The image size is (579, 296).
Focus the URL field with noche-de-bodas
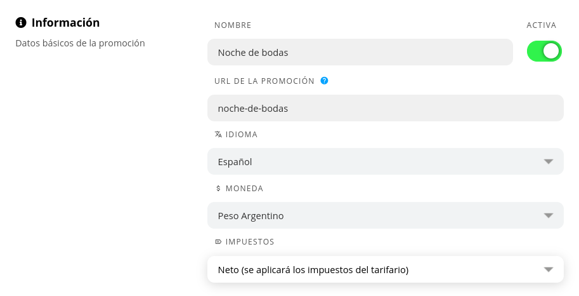tap(386, 108)
